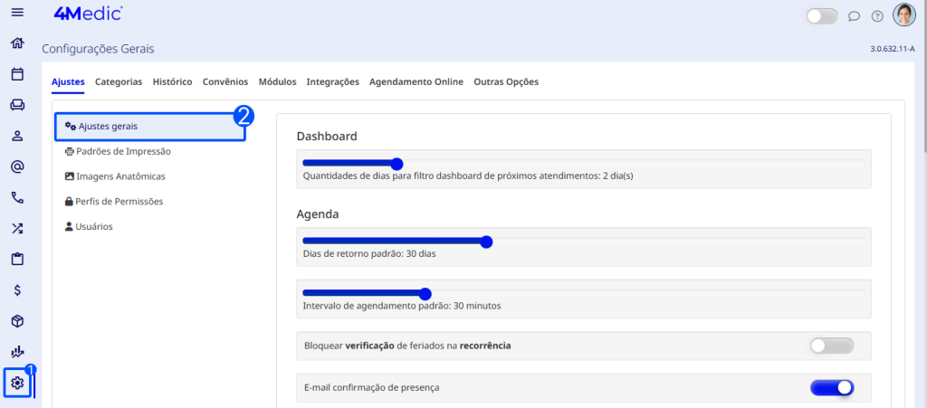The width and height of the screenshot is (927, 408).
Task: Open the dollar sign financial icon
Action: pyautogui.click(x=16, y=290)
